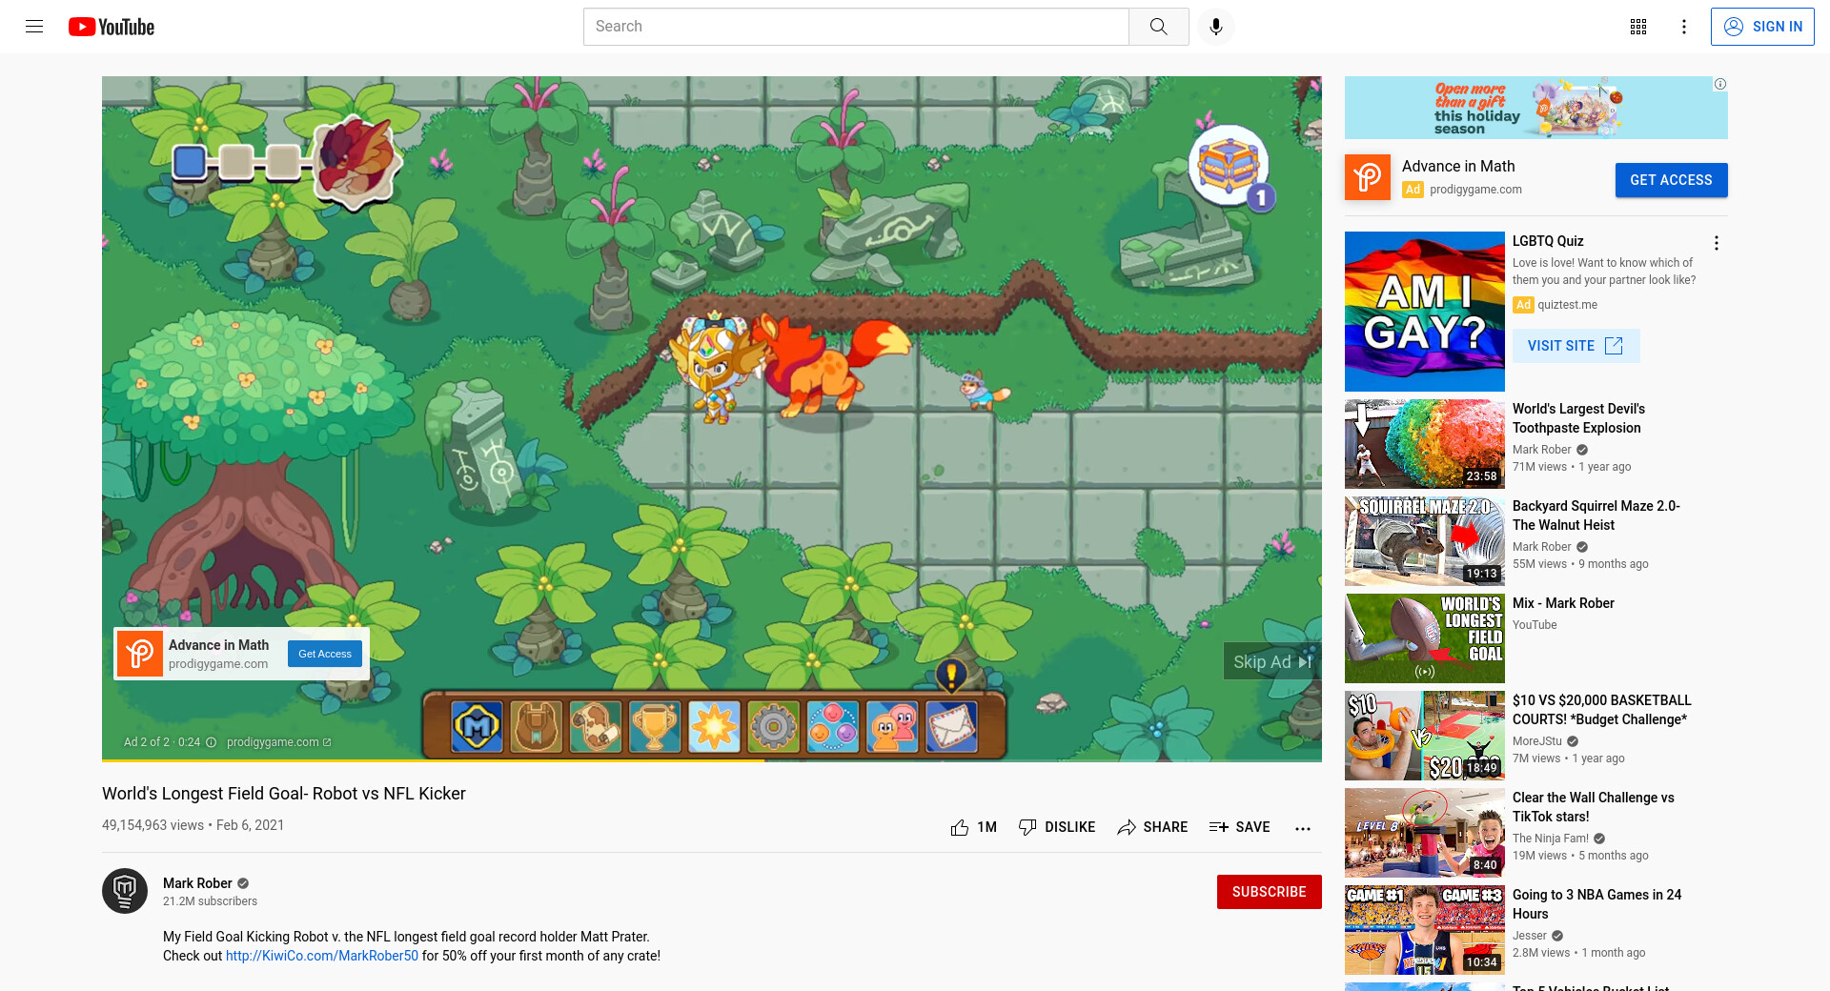Click the Advance in Math sidebar title

[1458, 166]
